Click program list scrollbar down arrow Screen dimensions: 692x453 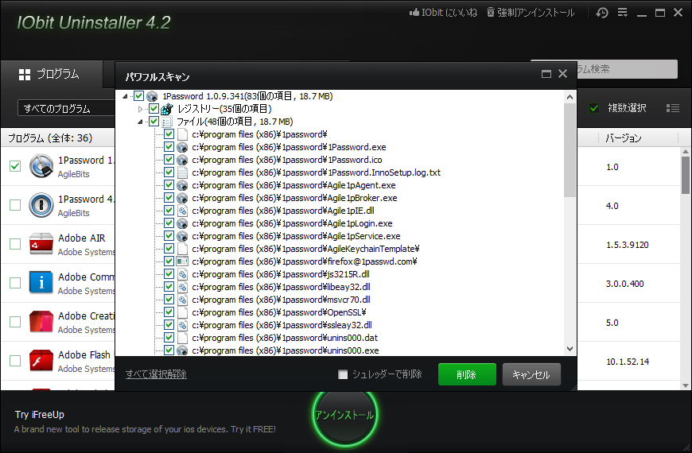686,385
